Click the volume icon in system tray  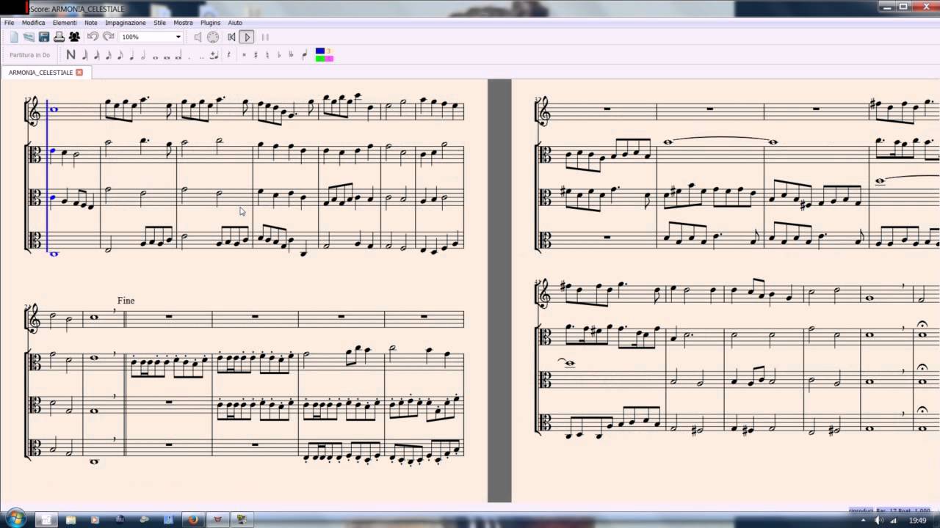pyautogui.click(x=878, y=520)
